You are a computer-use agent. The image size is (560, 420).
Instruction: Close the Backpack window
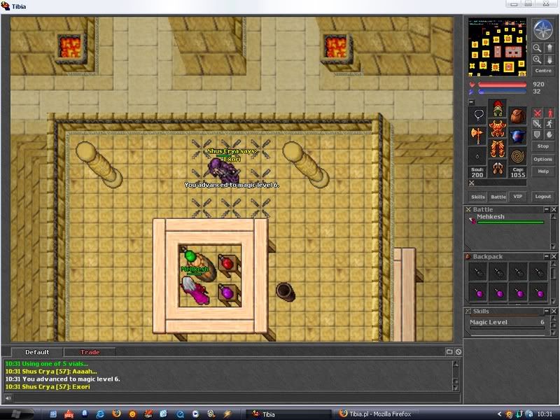click(554, 256)
